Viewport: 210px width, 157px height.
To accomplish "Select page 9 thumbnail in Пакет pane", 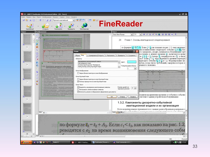I will (27, 109).
